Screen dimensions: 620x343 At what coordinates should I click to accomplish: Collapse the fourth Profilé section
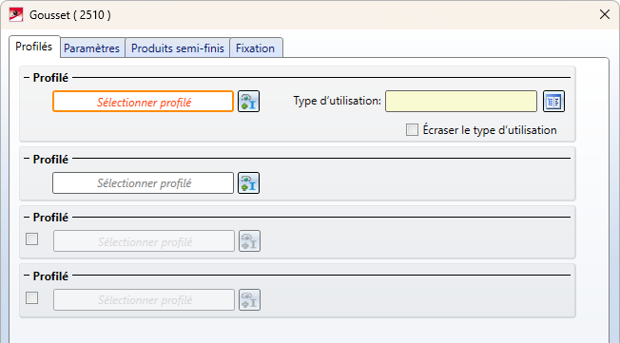27,276
